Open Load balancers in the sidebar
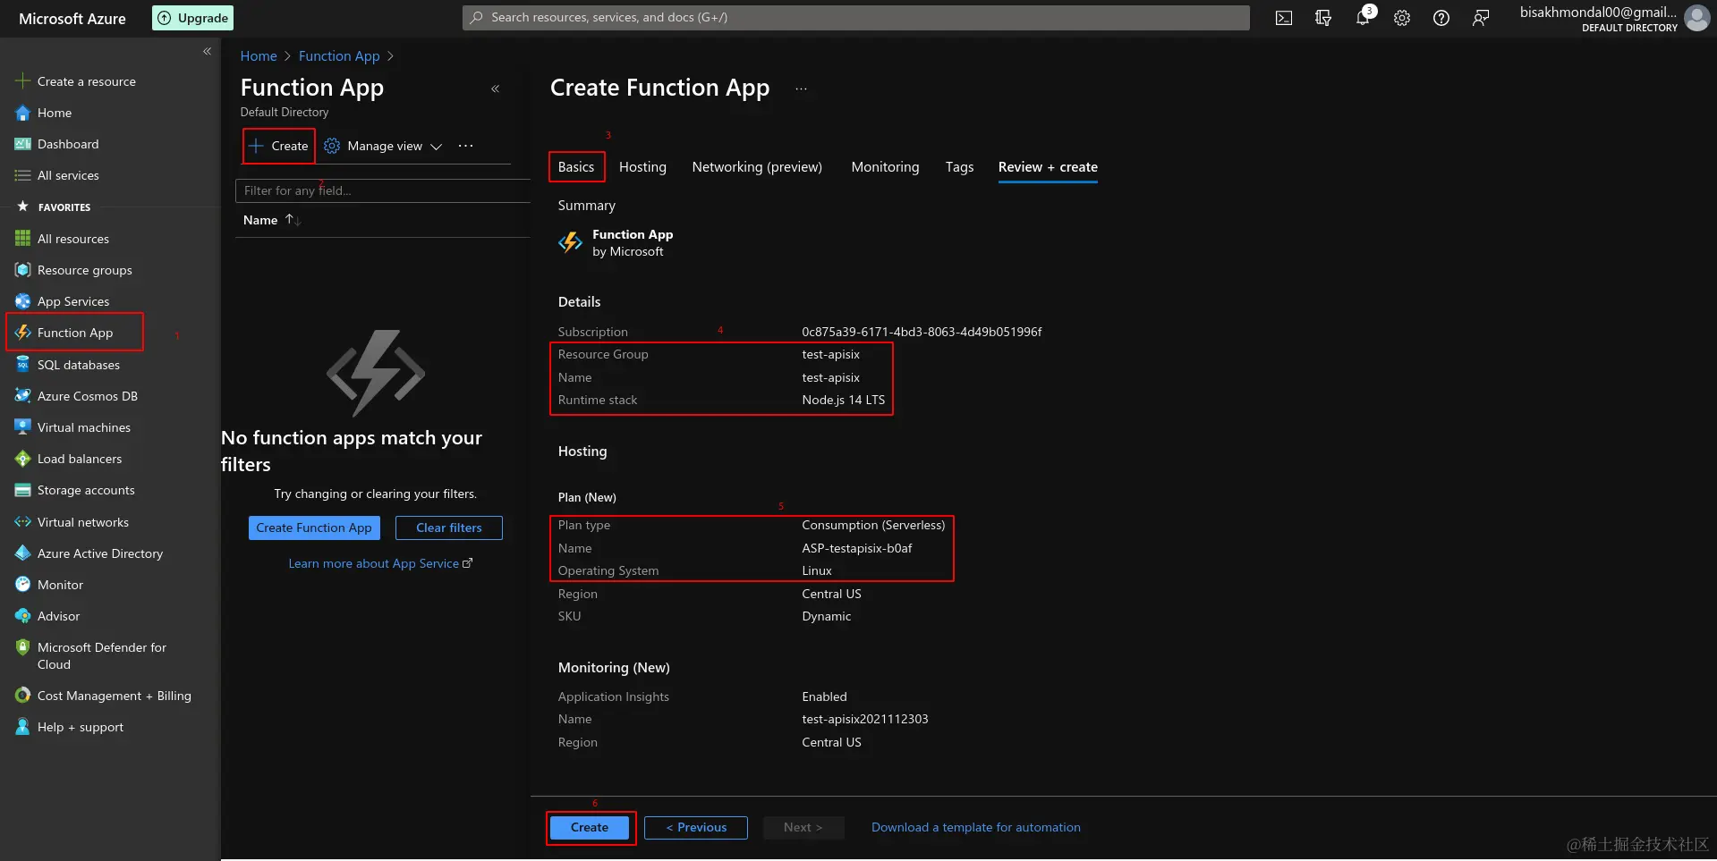 (80, 459)
